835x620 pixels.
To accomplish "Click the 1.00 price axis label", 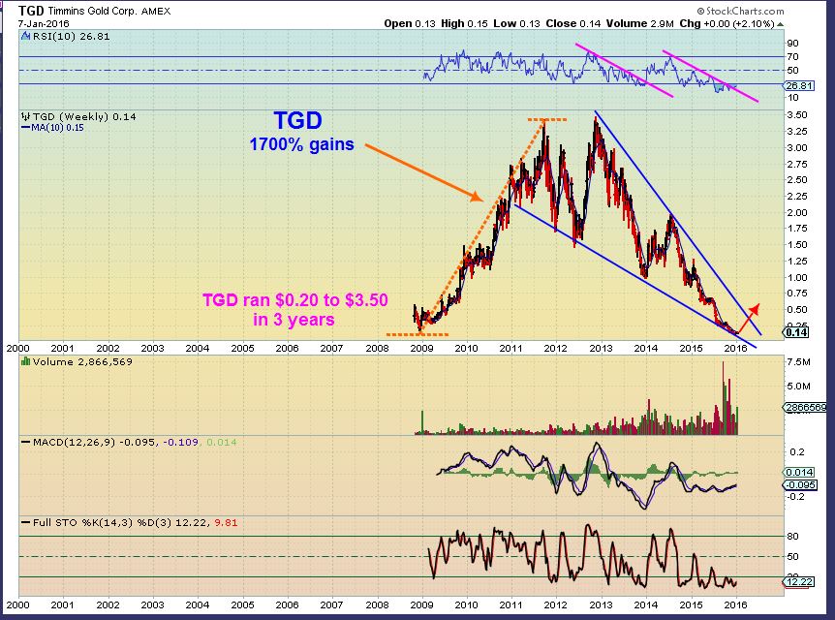I will pyautogui.click(x=797, y=277).
